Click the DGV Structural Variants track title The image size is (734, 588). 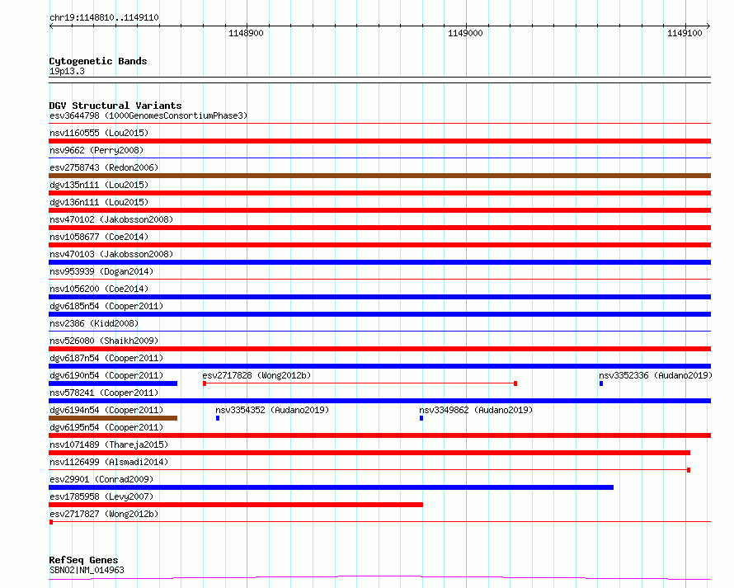tap(115, 106)
